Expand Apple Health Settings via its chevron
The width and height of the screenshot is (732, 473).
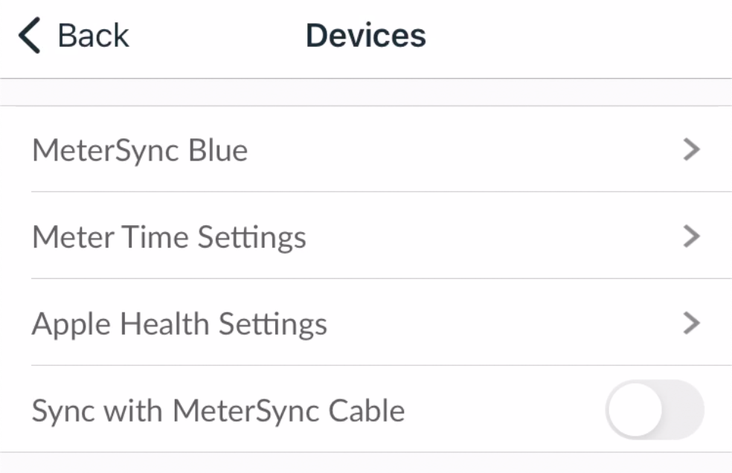pos(692,324)
